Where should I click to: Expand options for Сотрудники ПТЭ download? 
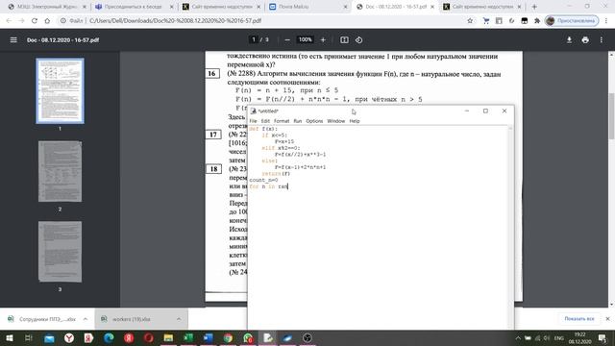point(86,319)
